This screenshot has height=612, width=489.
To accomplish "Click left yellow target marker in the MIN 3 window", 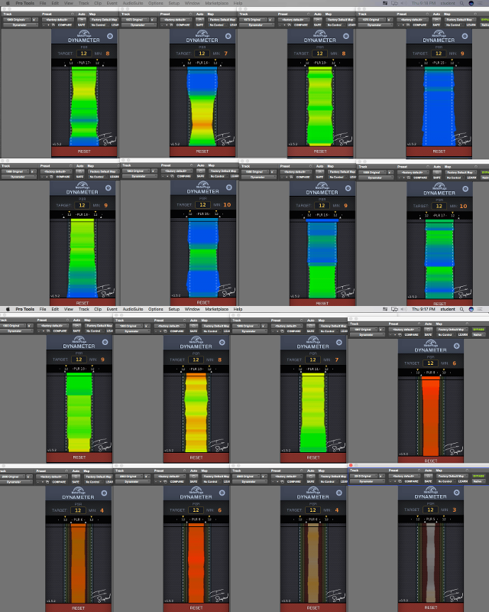I will point(418,516).
